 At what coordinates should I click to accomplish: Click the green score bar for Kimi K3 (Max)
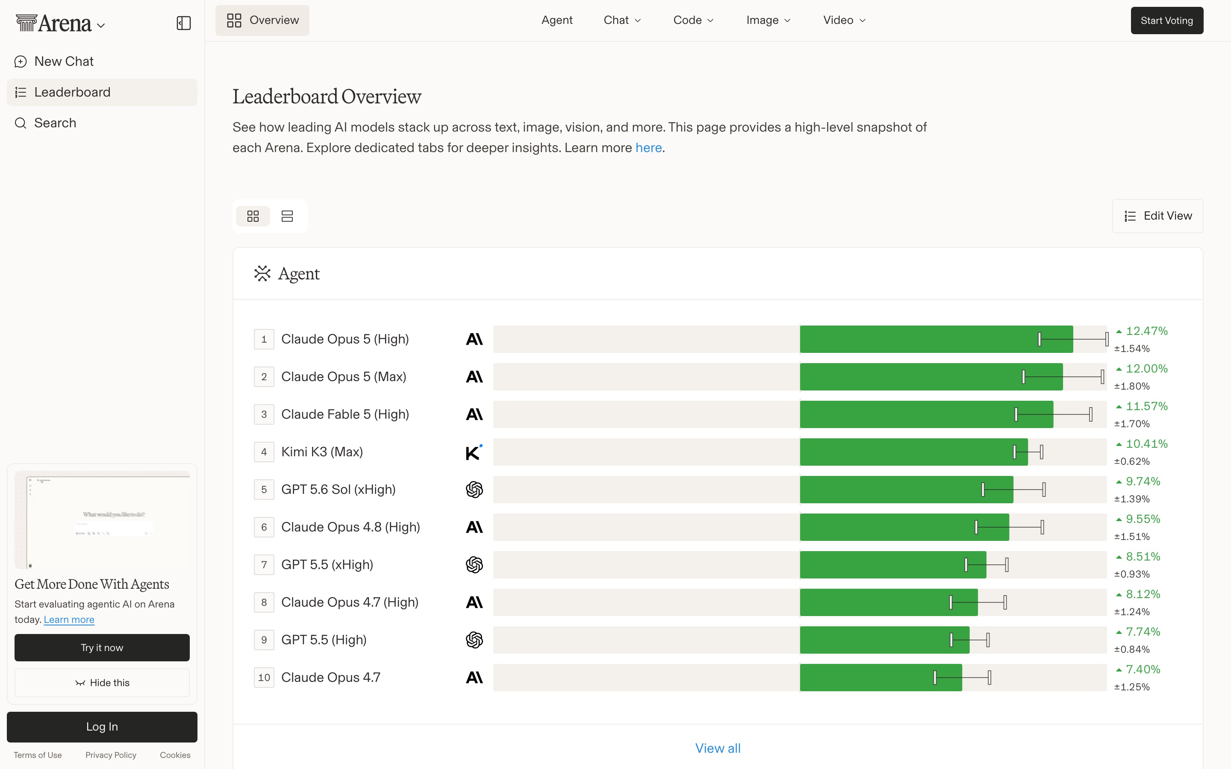(x=914, y=452)
